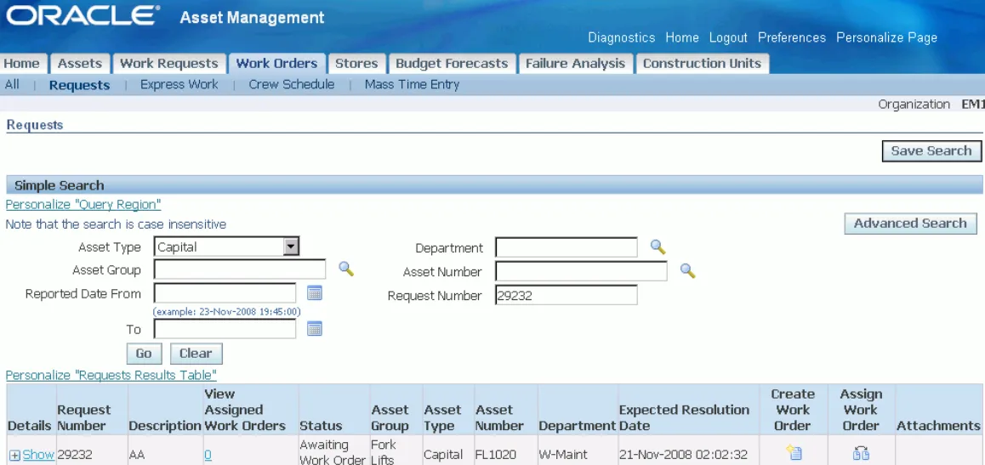Select the All subtab
Image resolution: width=985 pixels, height=465 pixels.
point(12,84)
